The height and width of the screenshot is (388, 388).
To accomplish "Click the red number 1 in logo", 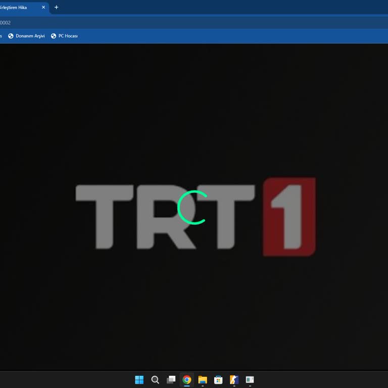I will [x=289, y=216].
